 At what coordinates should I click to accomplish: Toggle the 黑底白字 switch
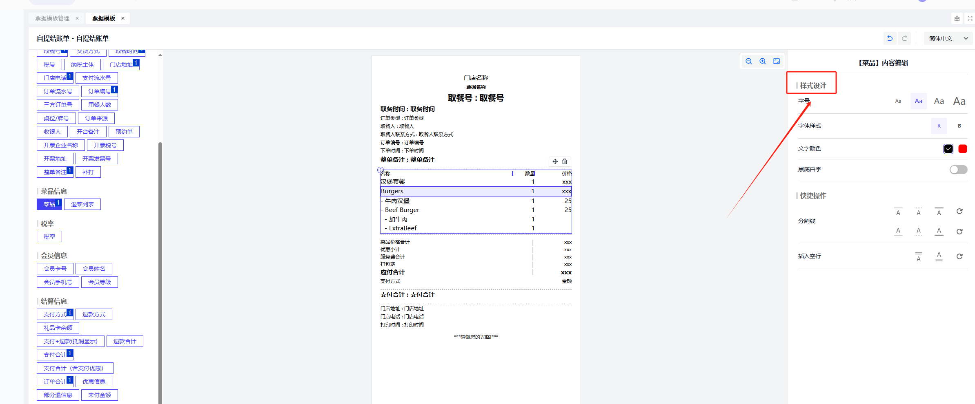[958, 170]
